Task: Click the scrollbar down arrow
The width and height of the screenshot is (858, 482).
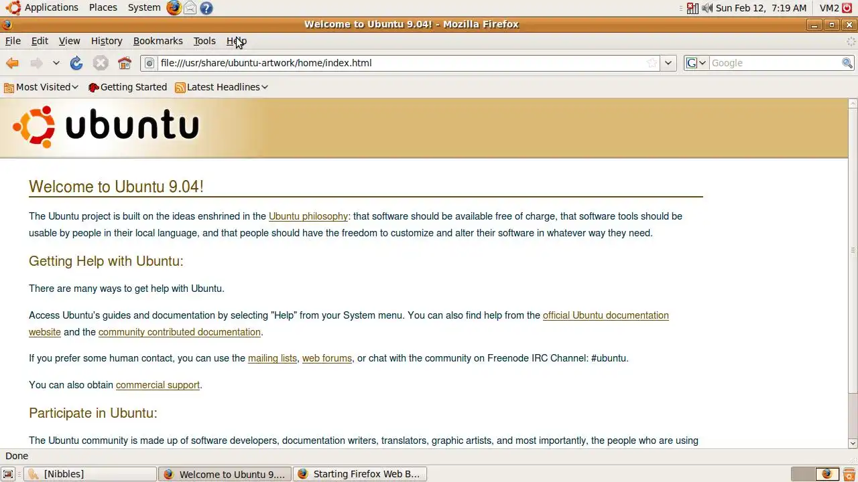Action: [853, 443]
